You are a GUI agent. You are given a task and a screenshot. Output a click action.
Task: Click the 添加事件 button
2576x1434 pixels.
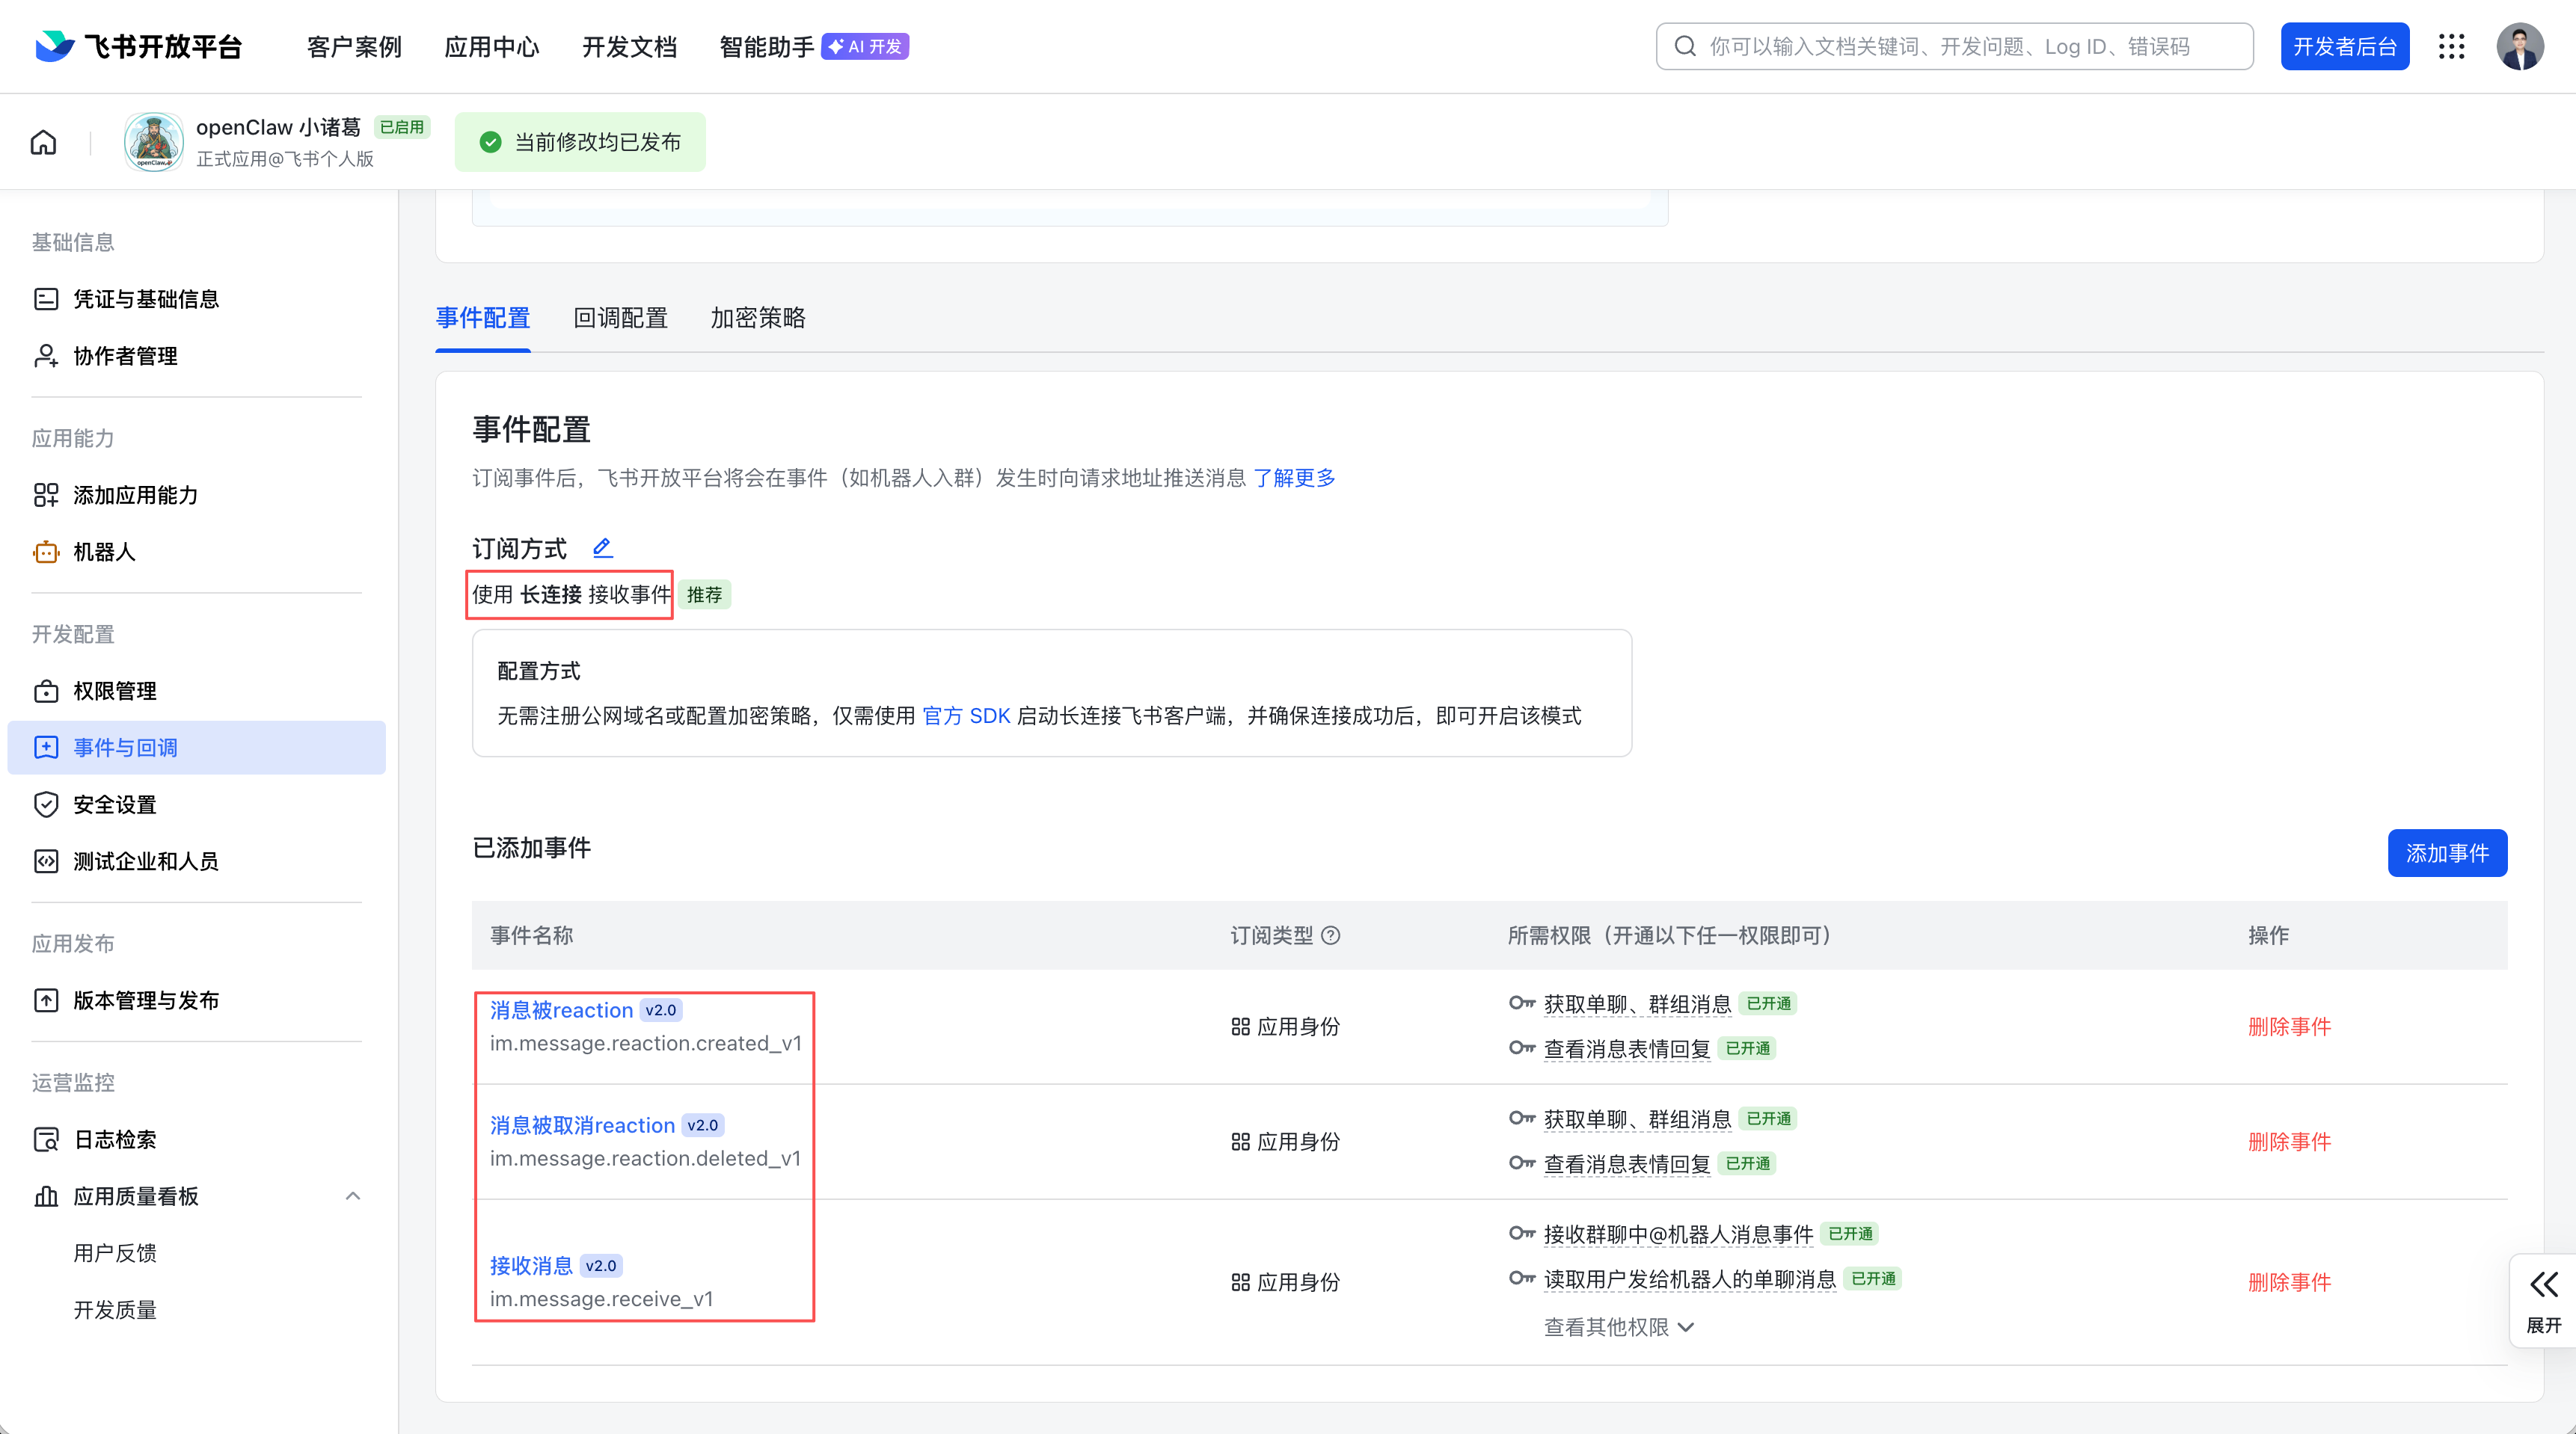(x=2446, y=852)
